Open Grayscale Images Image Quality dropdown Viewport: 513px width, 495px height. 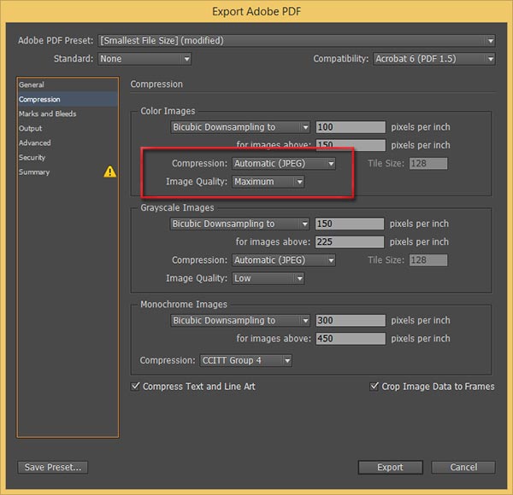click(268, 278)
